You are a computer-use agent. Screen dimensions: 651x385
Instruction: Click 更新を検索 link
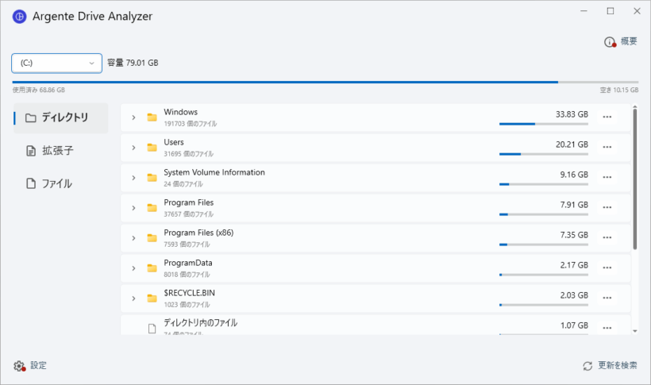tap(617, 365)
